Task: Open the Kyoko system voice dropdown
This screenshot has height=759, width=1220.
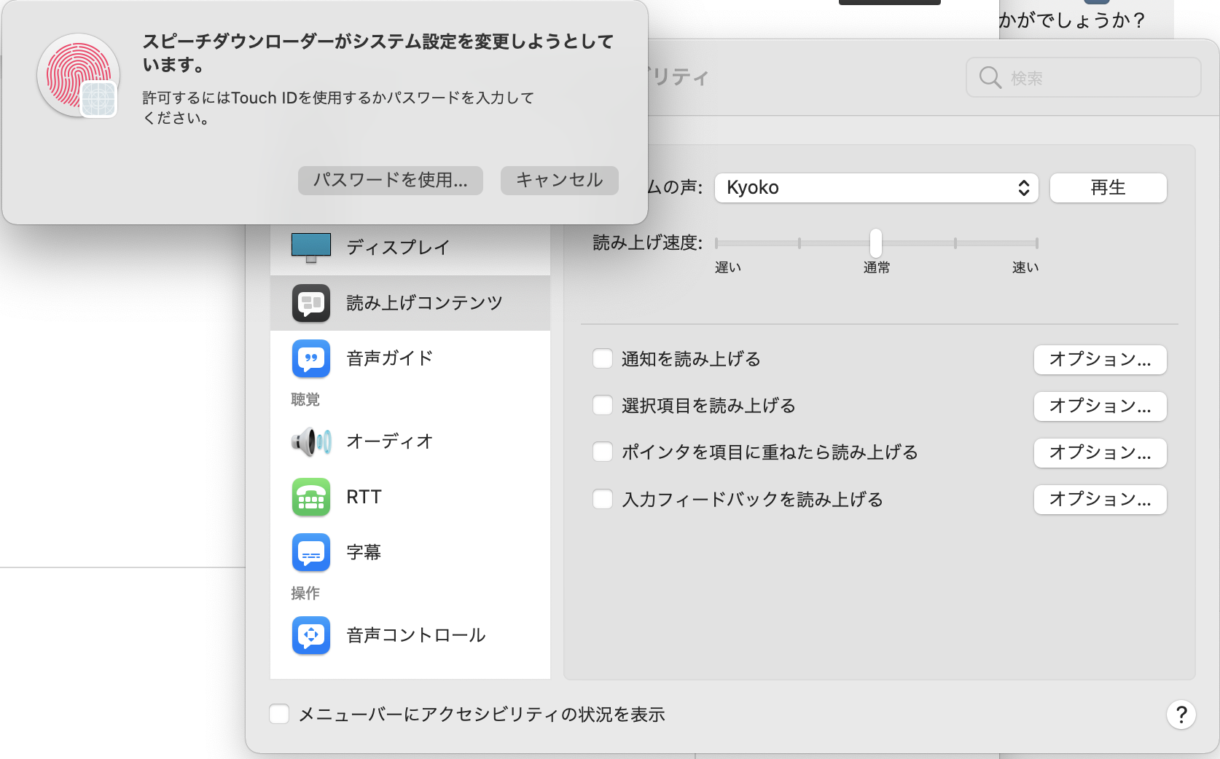Action: coord(876,188)
